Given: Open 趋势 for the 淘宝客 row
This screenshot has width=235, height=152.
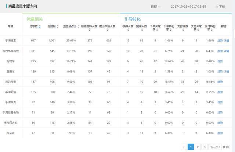Looking at the screenshot, I should pos(220,133).
